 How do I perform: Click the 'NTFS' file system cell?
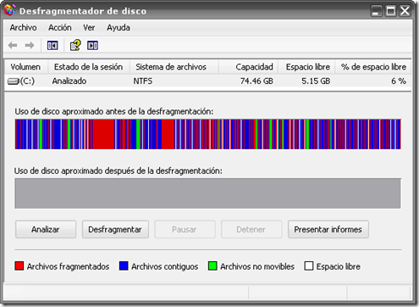[143, 81]
